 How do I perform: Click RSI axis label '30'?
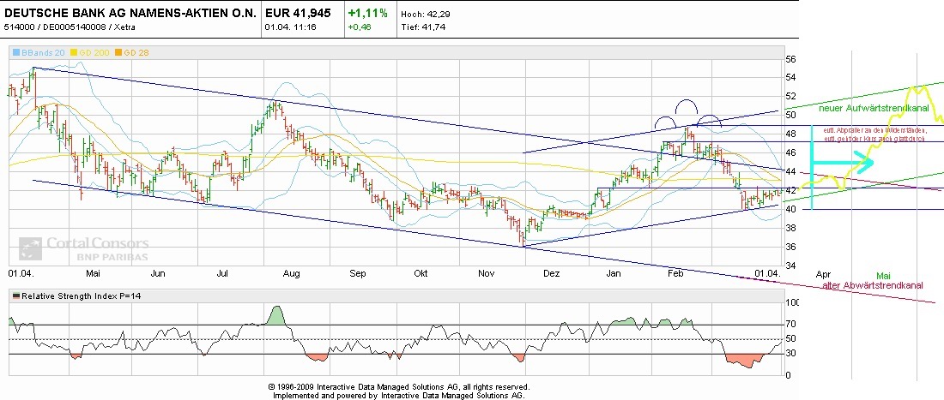(x=790, y=353)
